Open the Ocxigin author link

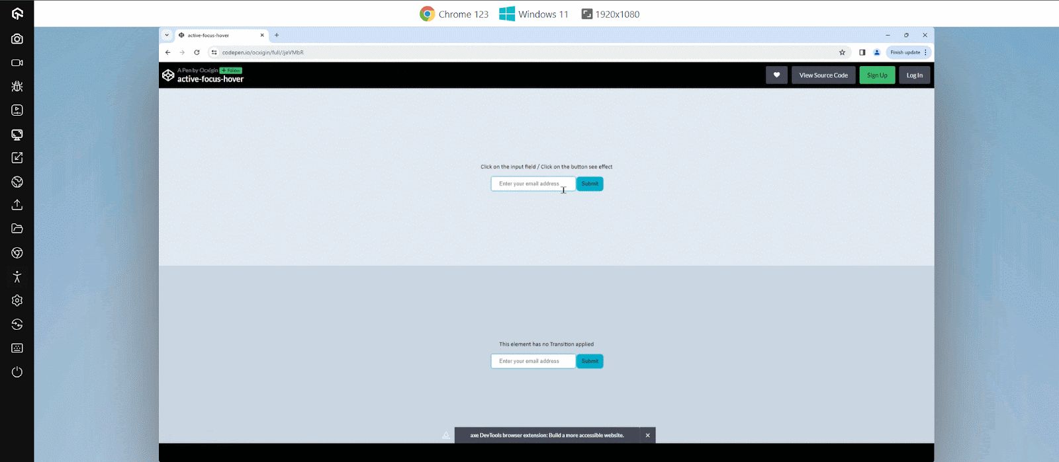click(208, 70)
